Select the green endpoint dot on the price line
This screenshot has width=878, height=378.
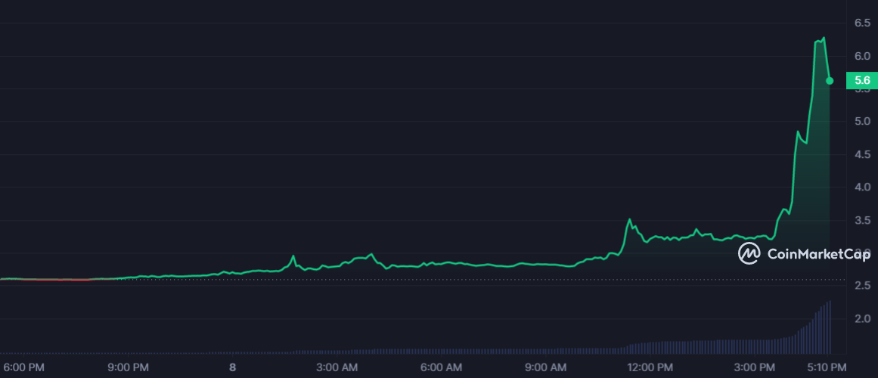pyautogui.click(x=830, y=80)
